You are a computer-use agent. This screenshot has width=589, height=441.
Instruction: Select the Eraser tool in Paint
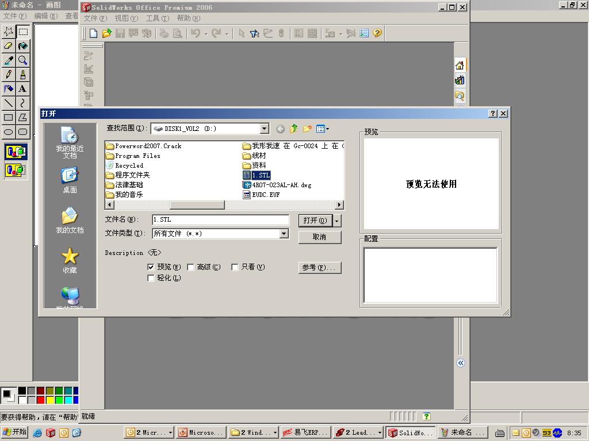point(9,46)
